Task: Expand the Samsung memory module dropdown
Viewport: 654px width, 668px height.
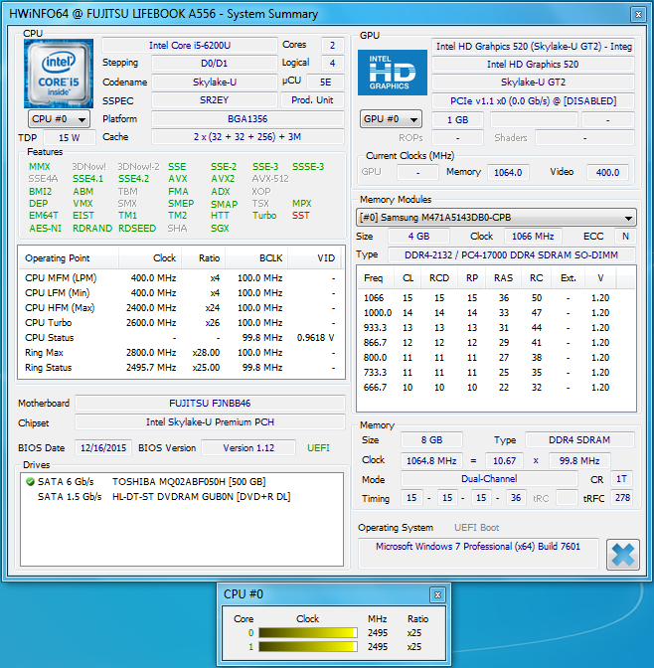Action: coord(496,218)
